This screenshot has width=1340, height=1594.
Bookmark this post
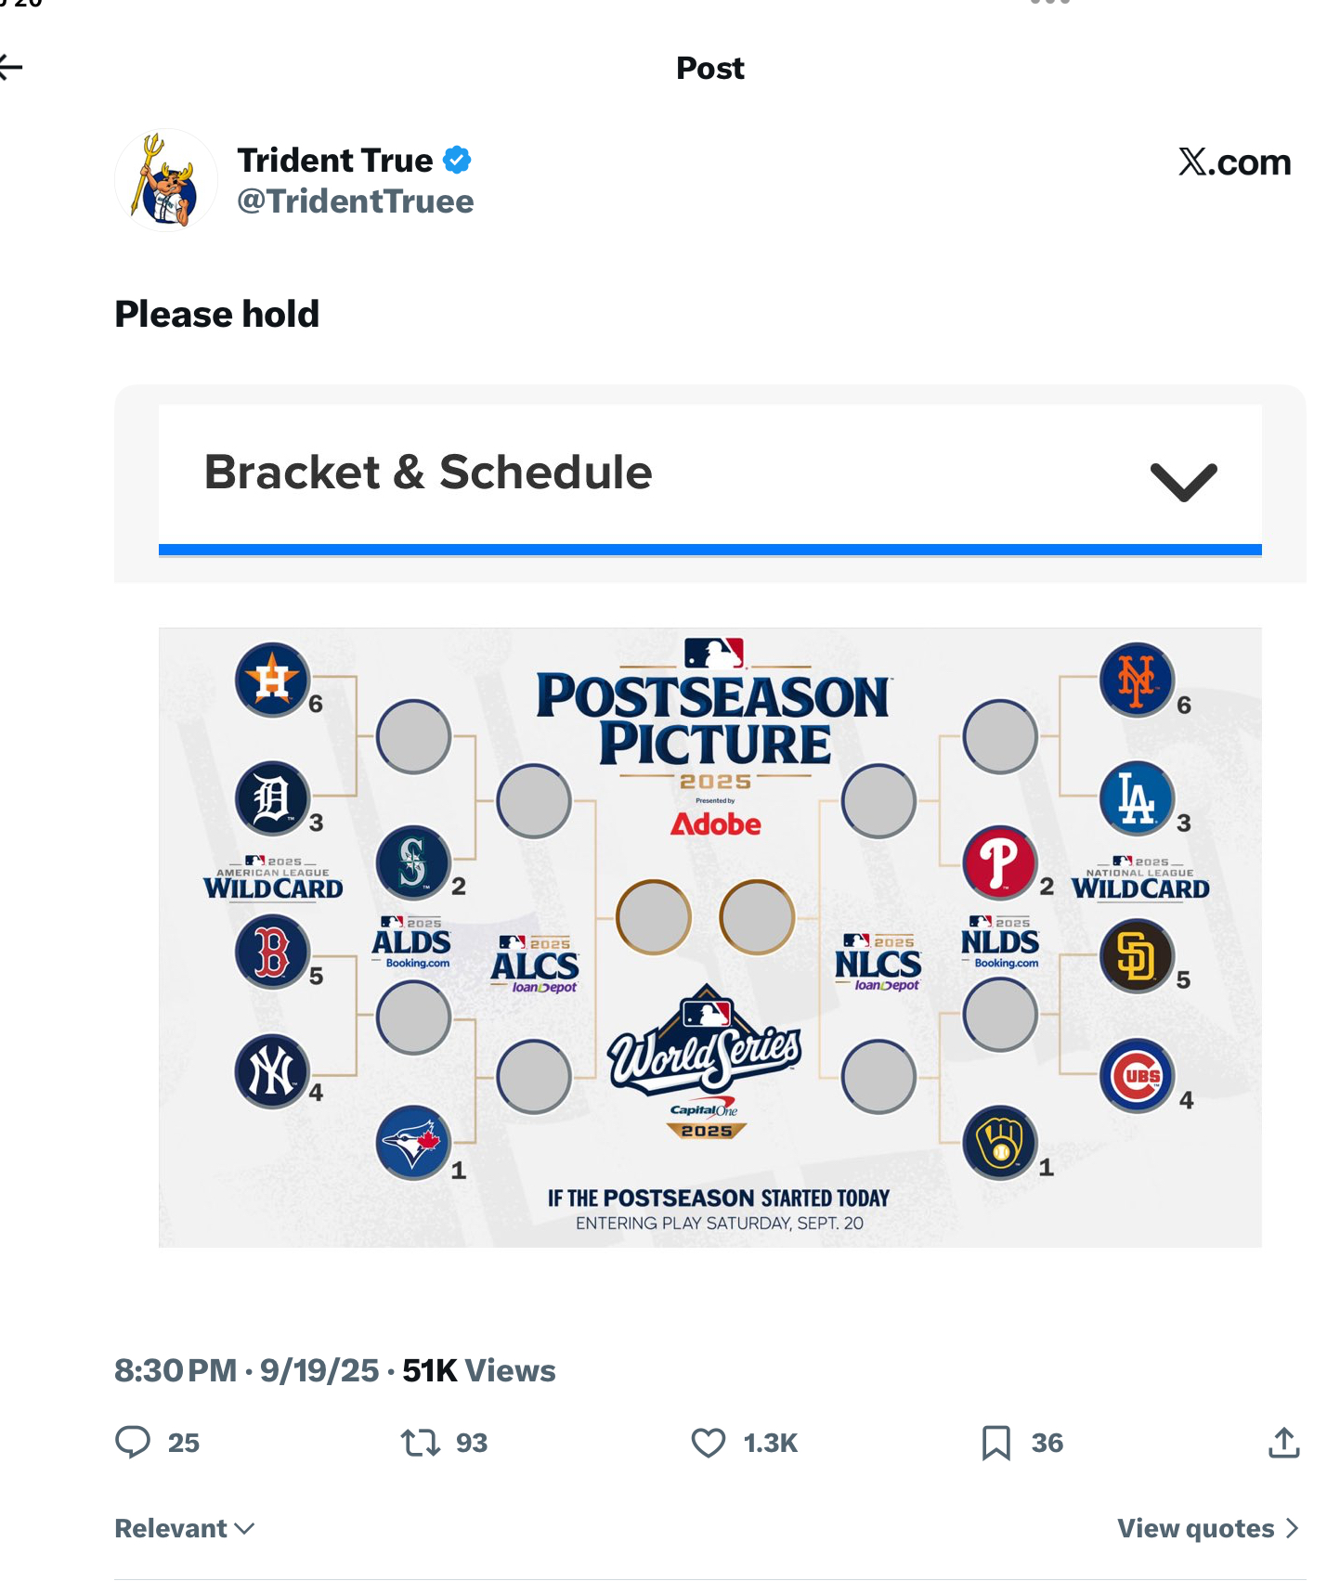(995, 1443)
